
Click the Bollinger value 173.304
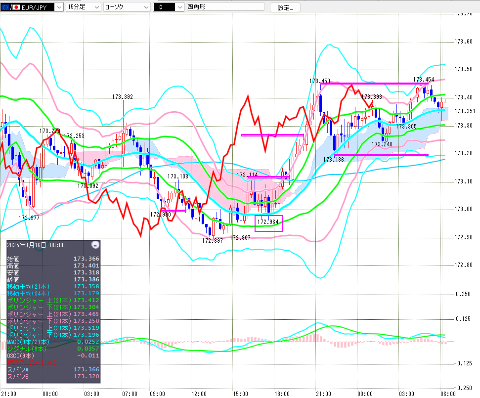tap(87, 307)
